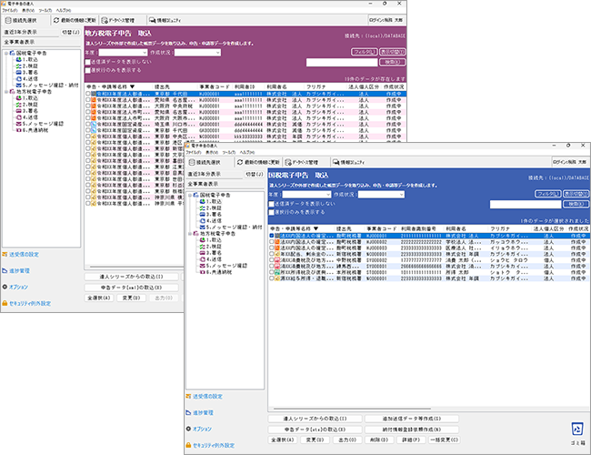Open 年度 dropdown in blue window
Viewport: 591px width, 455px height.
coord(305,195)
